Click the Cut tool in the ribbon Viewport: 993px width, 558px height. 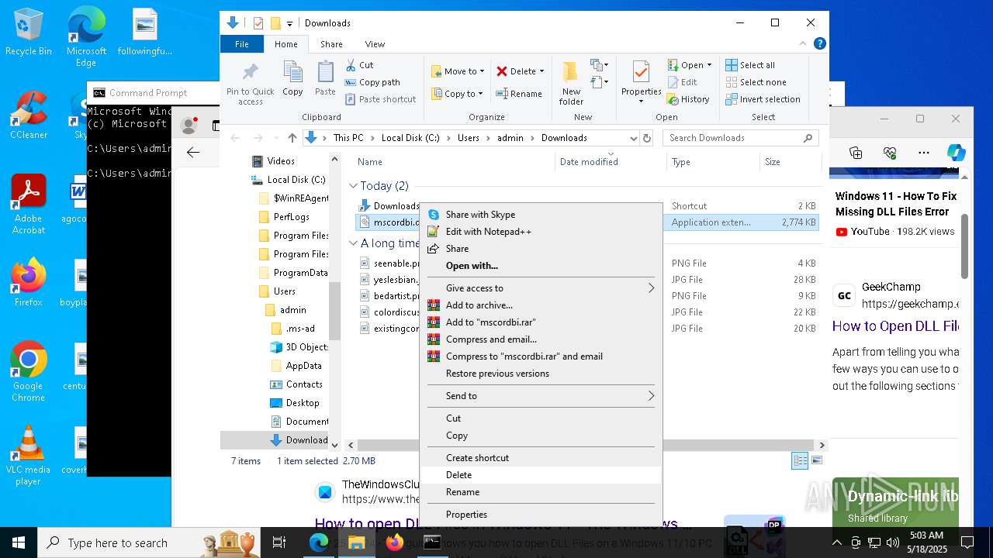click(x=359, y=65)
